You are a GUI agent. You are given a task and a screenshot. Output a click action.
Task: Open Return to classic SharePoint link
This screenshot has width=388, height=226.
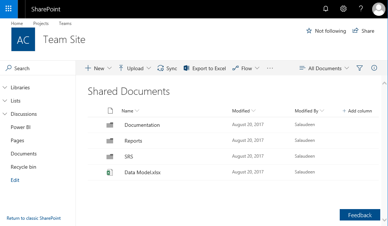tap(34, 218)
